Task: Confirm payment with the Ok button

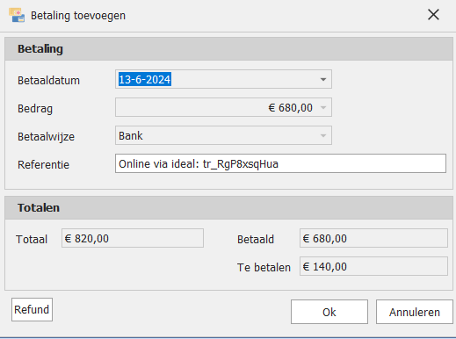Action: click(329, 312)
